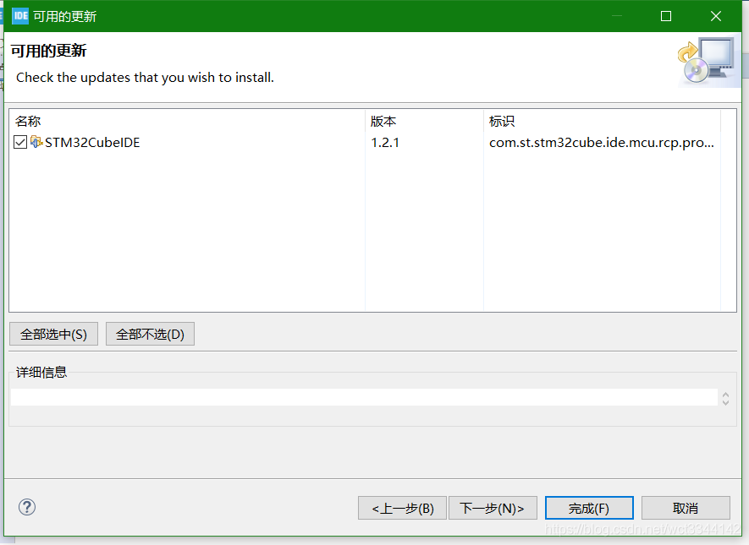Click version cell 1.2.1
This screenshot has width=749, height=545.
385,143
